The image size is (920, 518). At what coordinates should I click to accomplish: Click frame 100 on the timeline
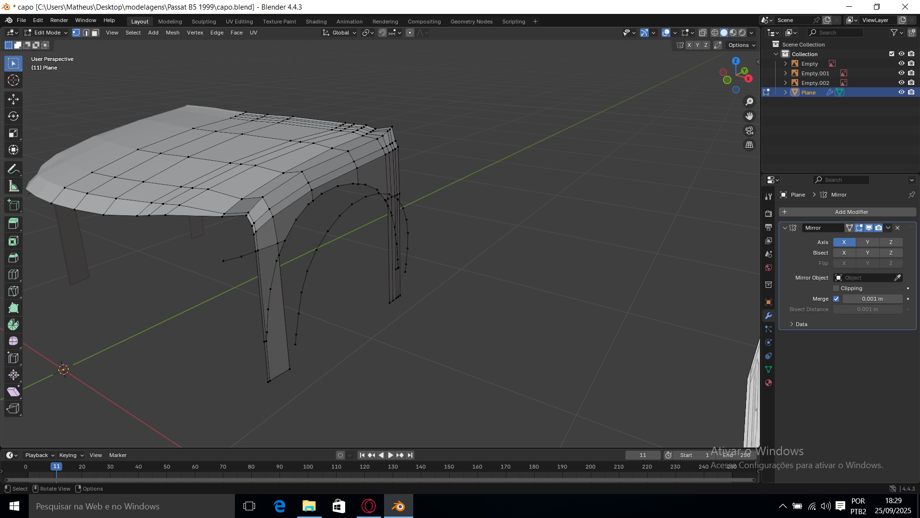(x=308, y=467)
